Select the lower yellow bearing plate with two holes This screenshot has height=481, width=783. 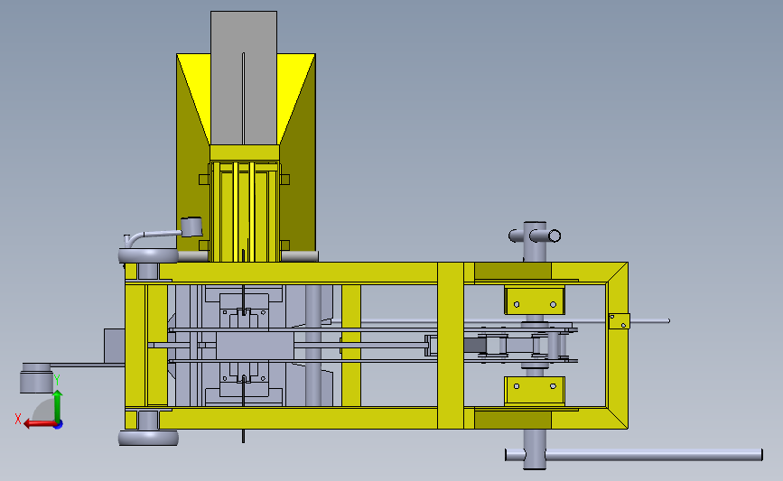[535, 391]
